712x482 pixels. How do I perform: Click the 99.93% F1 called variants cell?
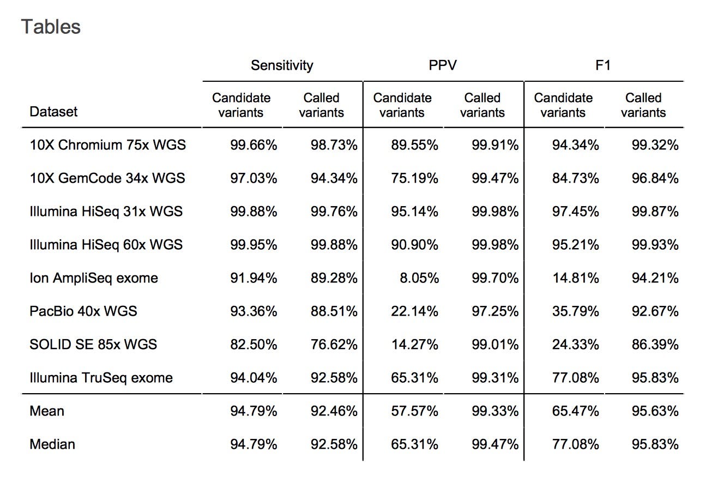click(x=655, y=245)
